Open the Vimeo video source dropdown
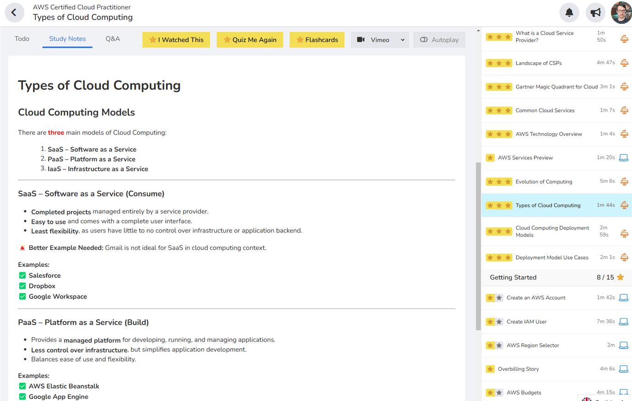This screenshot has height=401, width=632. (380, 40)
